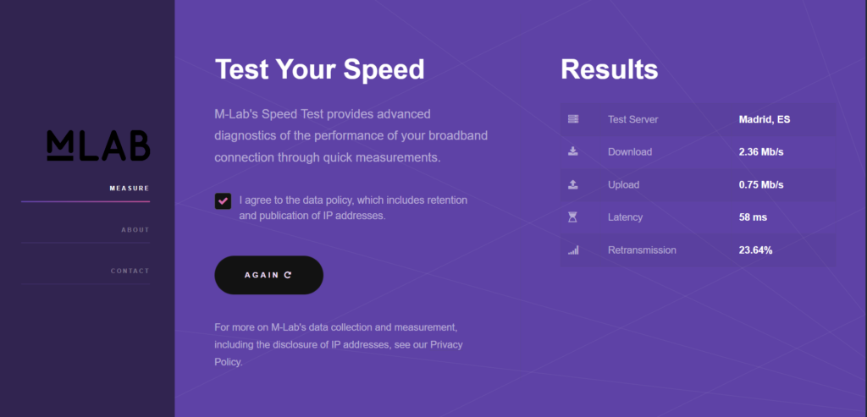The width and height of the screenshot is (867, 417).
Task: Click the Test Server icon in results
Action: [x=573, y=119]
